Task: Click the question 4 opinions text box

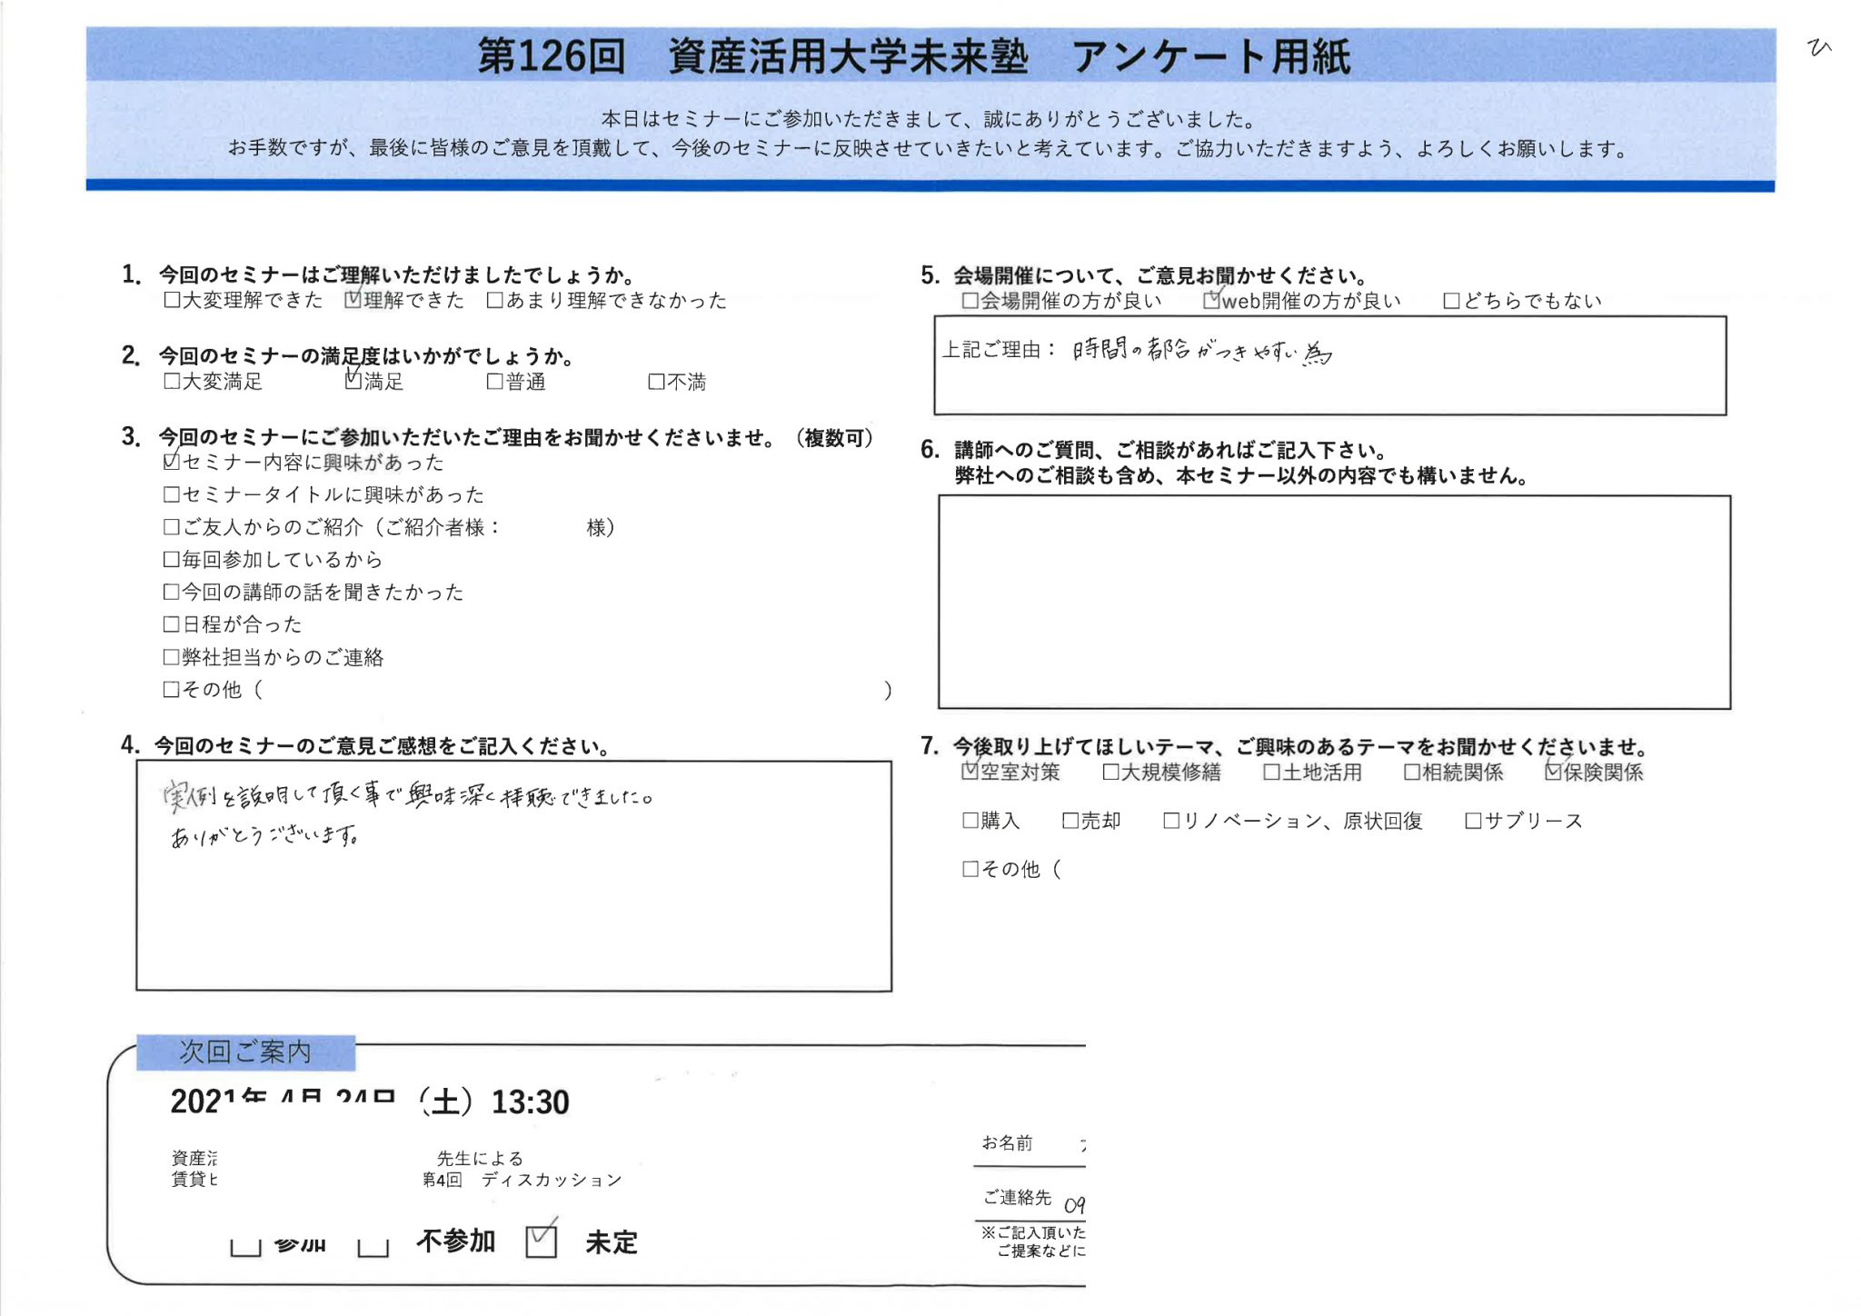Action: coord(513,876)
